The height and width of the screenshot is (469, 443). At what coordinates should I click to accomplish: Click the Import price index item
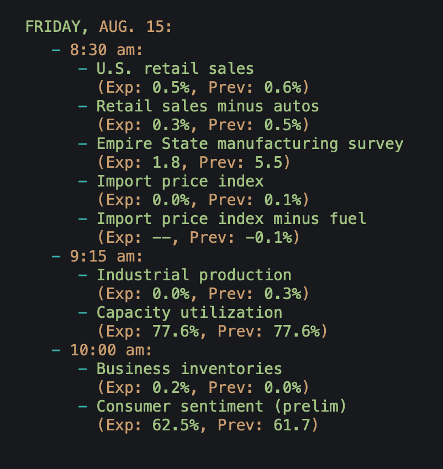[x=180, y=182]
